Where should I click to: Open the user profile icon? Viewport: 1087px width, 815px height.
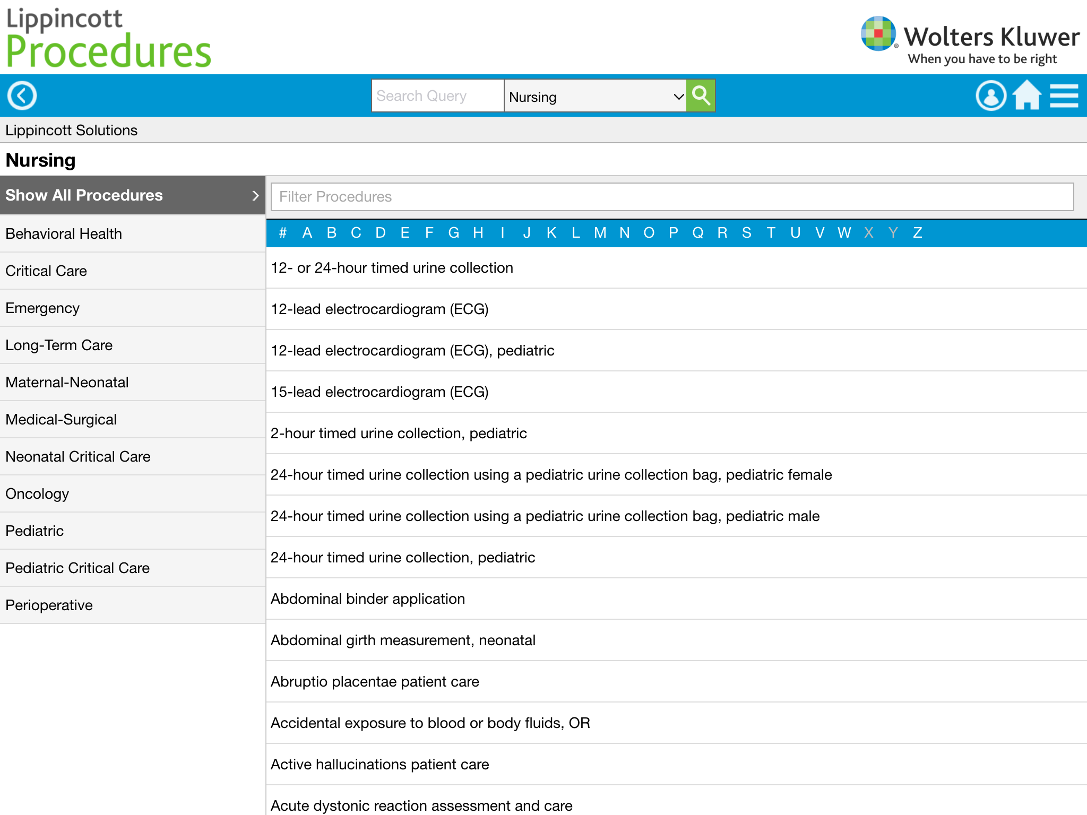[990, 96]
